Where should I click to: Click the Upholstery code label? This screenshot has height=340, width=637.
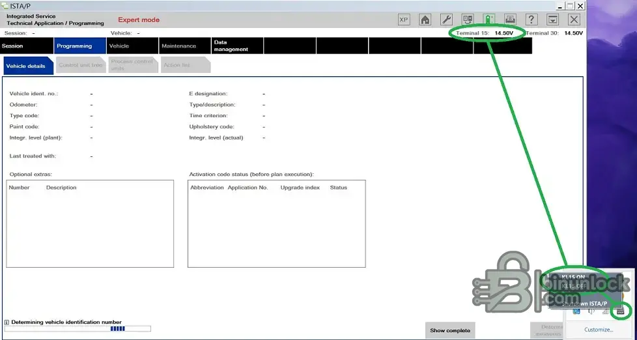[212, 127]
